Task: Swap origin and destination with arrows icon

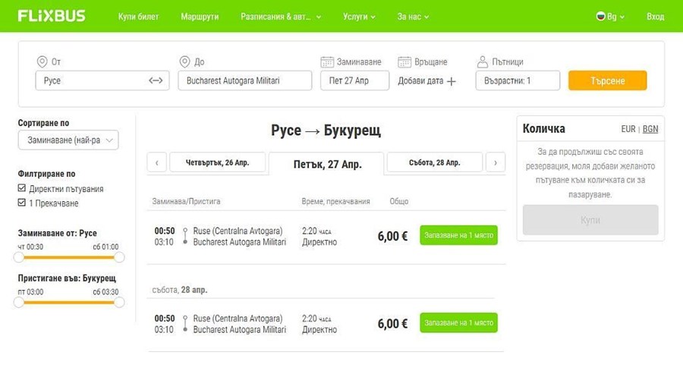Action: [x=156, y=80]
